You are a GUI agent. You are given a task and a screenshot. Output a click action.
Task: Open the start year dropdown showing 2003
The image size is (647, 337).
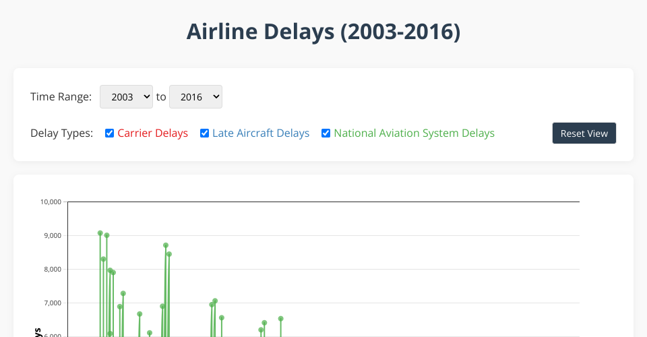(126, 96)
